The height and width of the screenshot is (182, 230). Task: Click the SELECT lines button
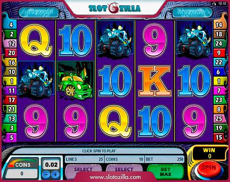[84, 170]
